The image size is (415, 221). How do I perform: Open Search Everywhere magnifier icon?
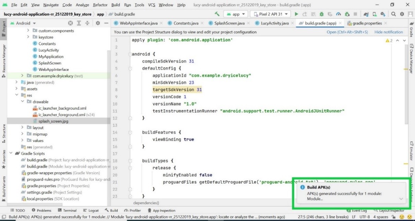point(393,14)
